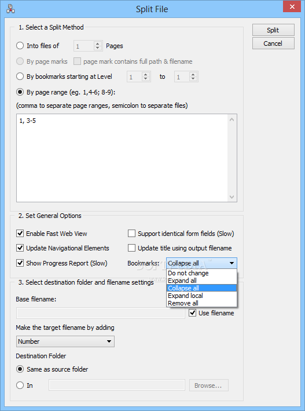Select highlighted 'Collapse all' list entry
This screenshot has width=305, height=411.
[201, 288]
